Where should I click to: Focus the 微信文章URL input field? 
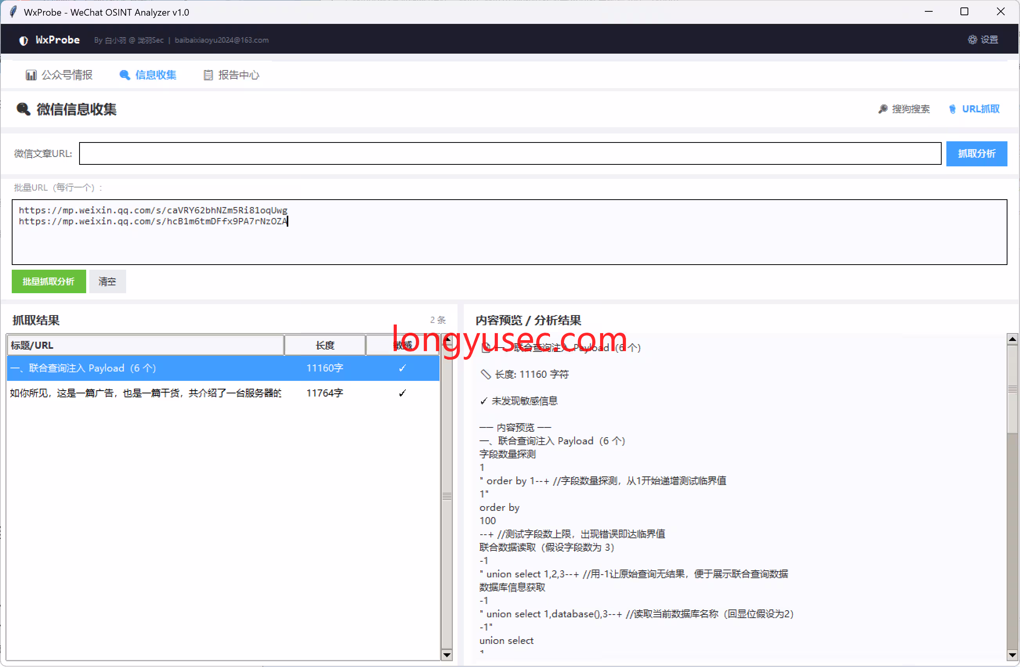(x=510, y=153)
